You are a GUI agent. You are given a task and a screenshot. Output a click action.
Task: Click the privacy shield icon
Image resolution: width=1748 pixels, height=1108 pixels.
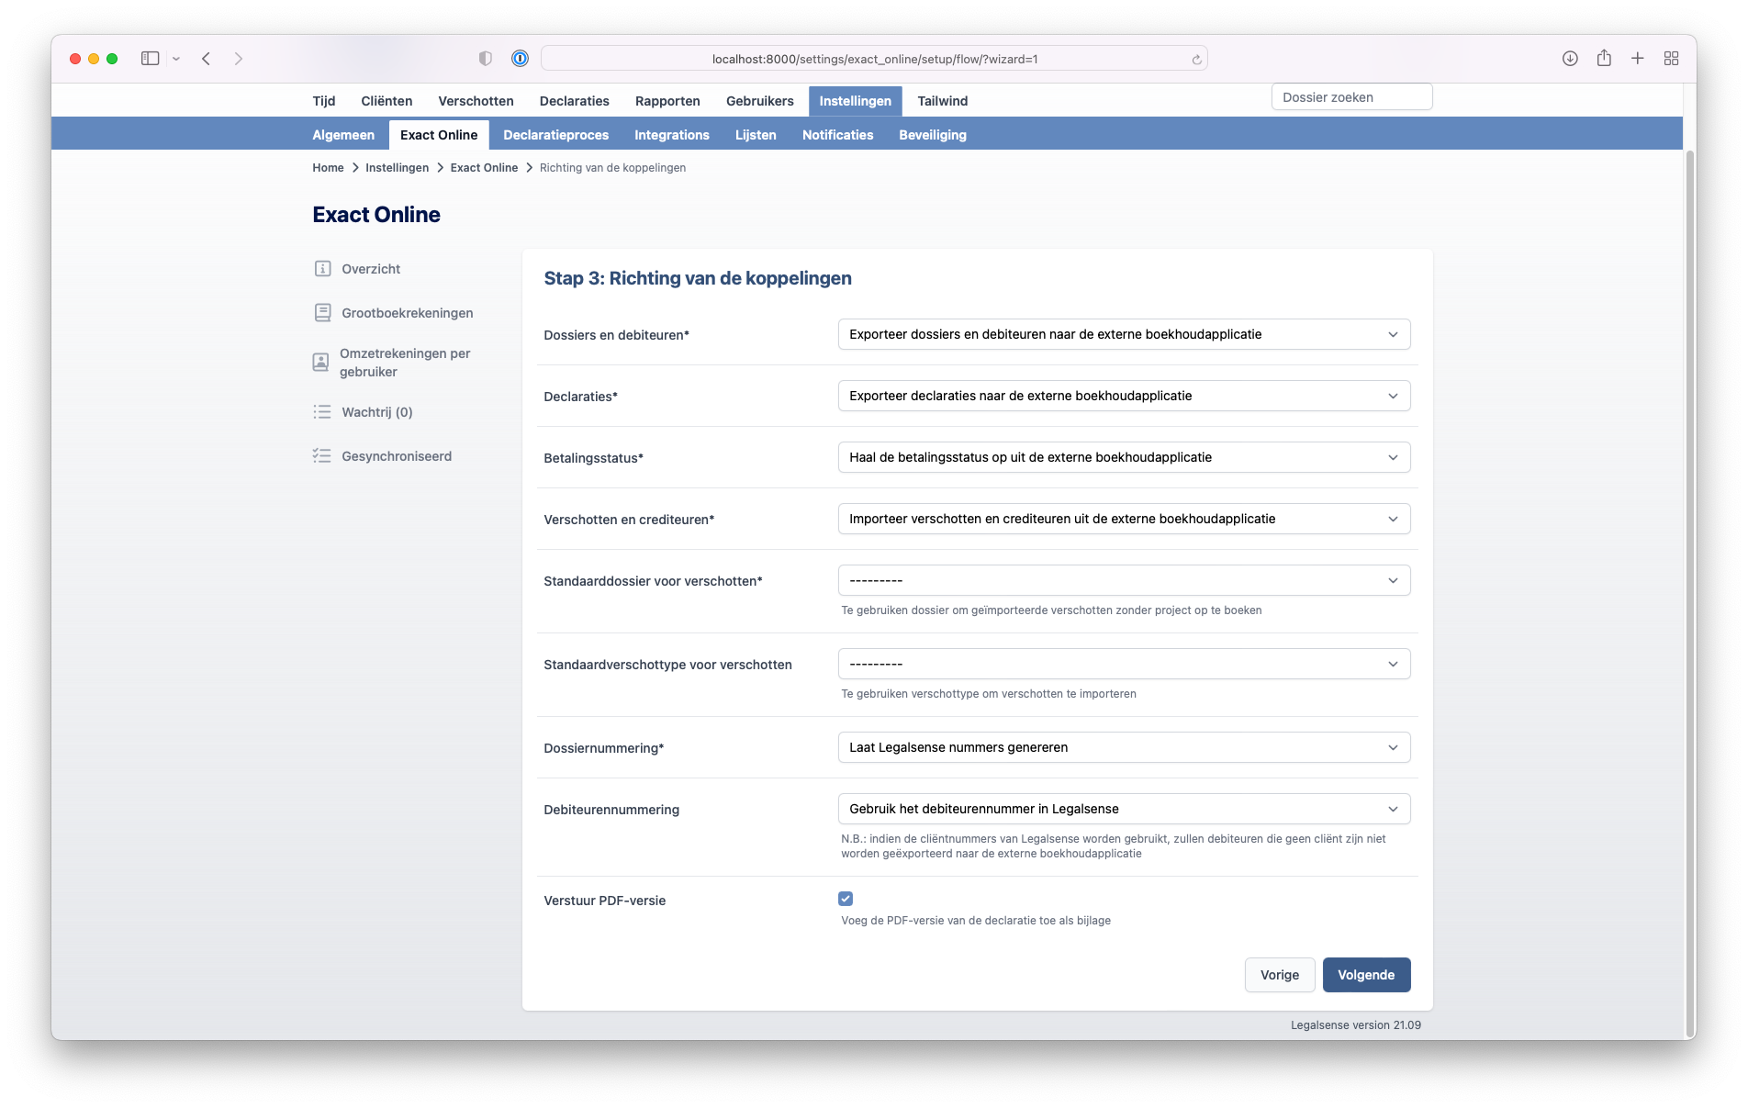(485, 59)
